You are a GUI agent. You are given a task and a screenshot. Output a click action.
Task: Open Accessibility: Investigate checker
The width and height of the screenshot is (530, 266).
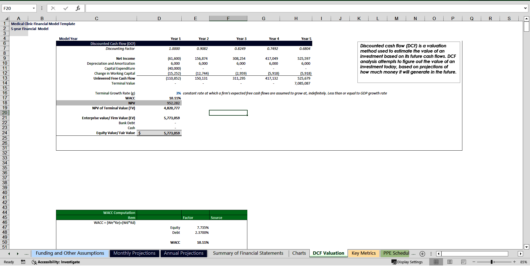point(56,262)
